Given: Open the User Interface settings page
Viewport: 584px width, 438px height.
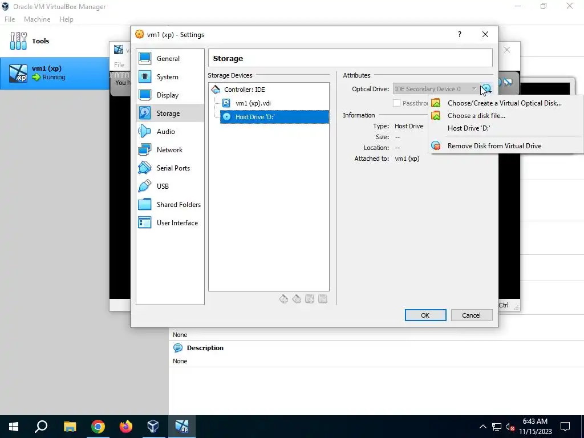Looking at the screenshot, I should 170,223.
